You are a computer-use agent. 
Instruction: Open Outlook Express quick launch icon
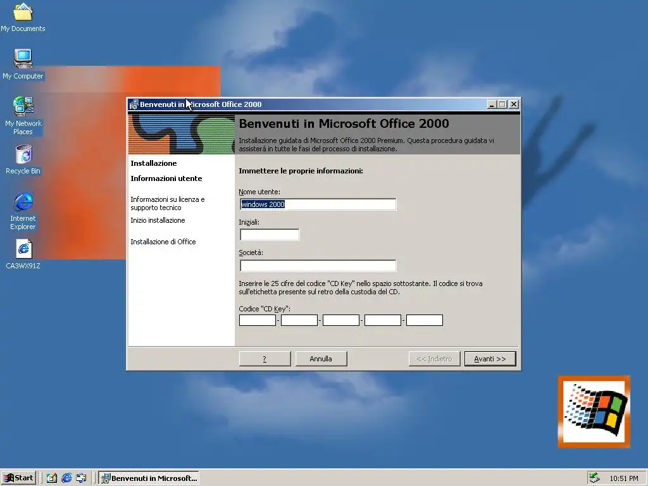pyautogui.click(x=81, y=478)
